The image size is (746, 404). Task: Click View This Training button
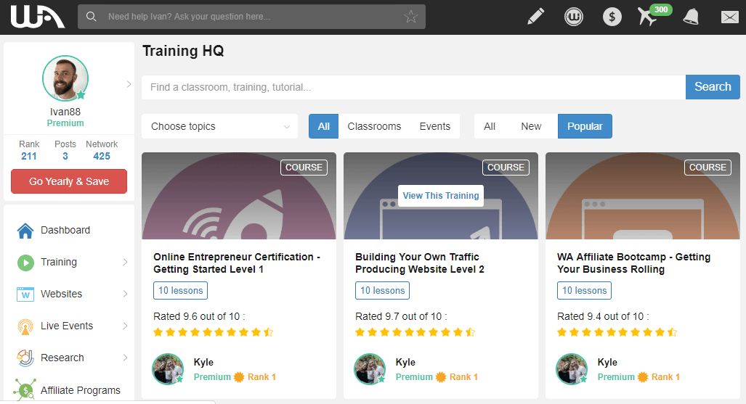(441, 196)
